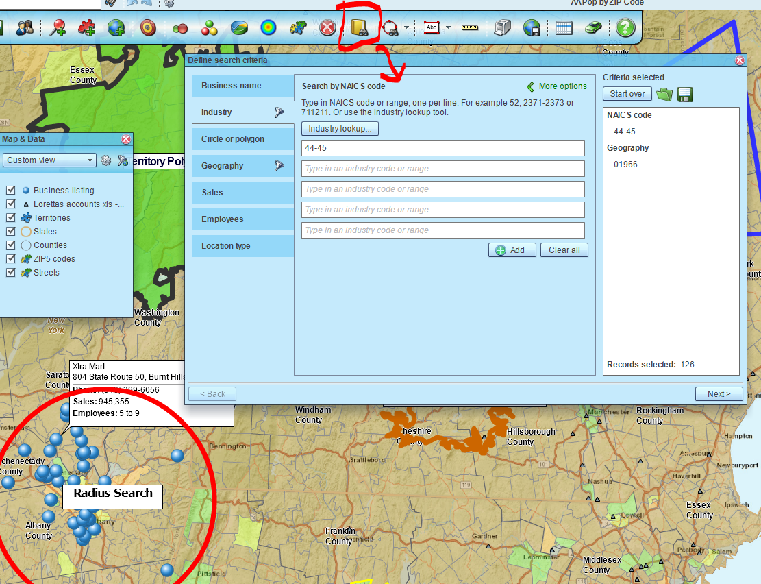Click the NAICS field containing 44-45
Image resolution: width=761 pixels, height=584 pixels.
(442, 148)
